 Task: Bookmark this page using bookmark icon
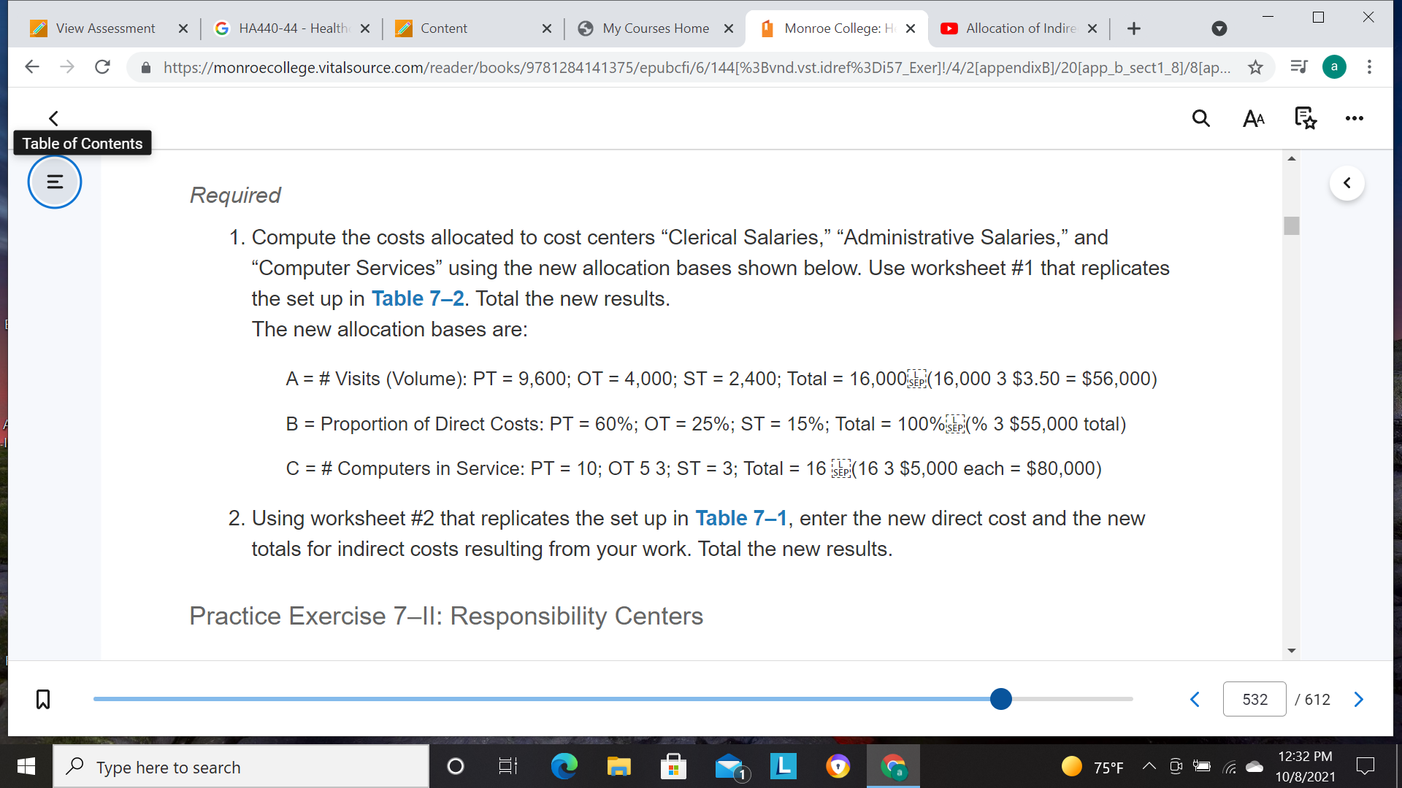[43, 699]
